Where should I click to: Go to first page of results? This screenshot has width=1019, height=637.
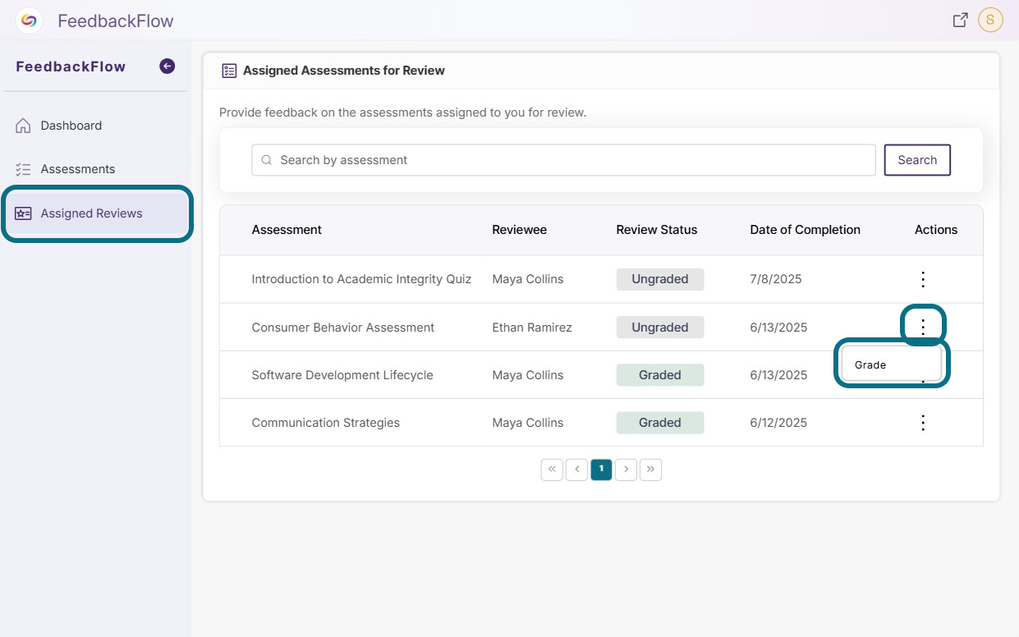[x=552, y=469]
